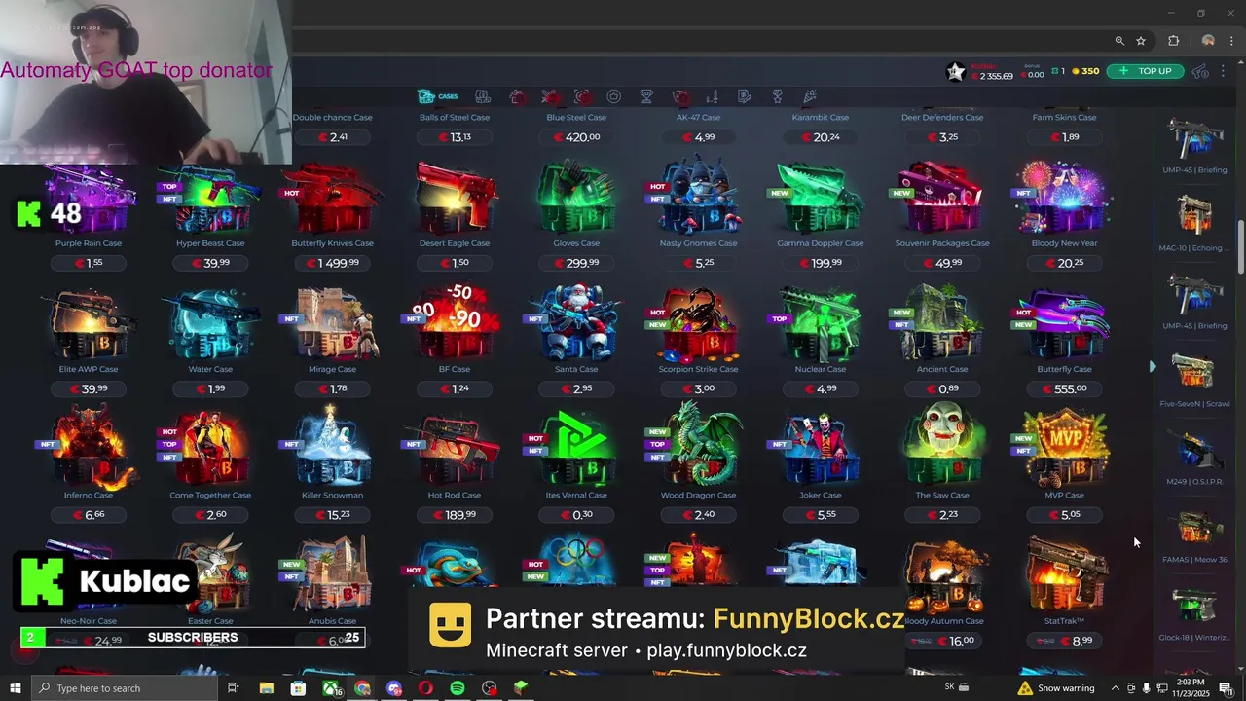
Task: Click the crossed swords battle icon
Action: click(x=550, y=96)
